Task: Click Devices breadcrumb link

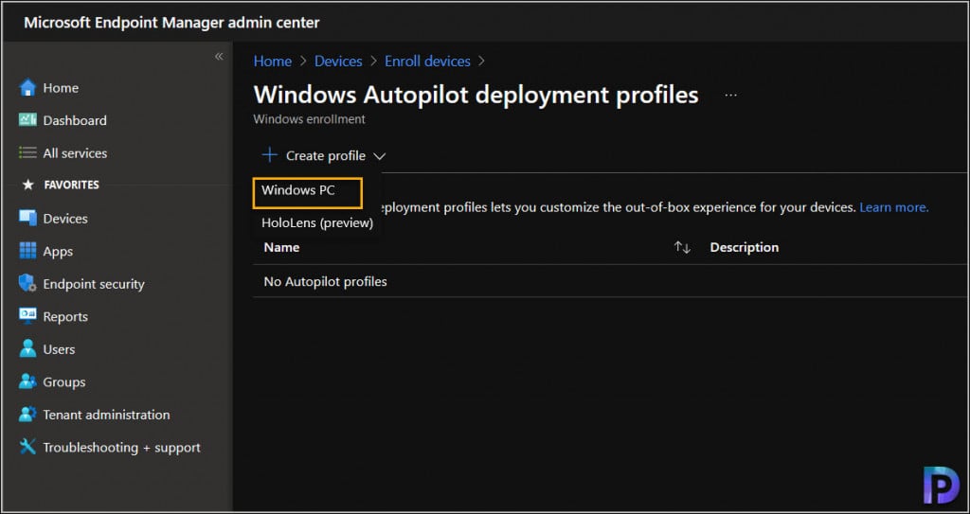Action: [338, 62]
